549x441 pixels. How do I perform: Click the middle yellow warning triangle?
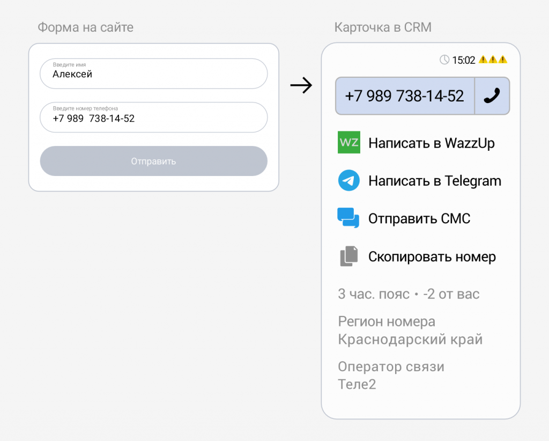click(x=493, y=60)
